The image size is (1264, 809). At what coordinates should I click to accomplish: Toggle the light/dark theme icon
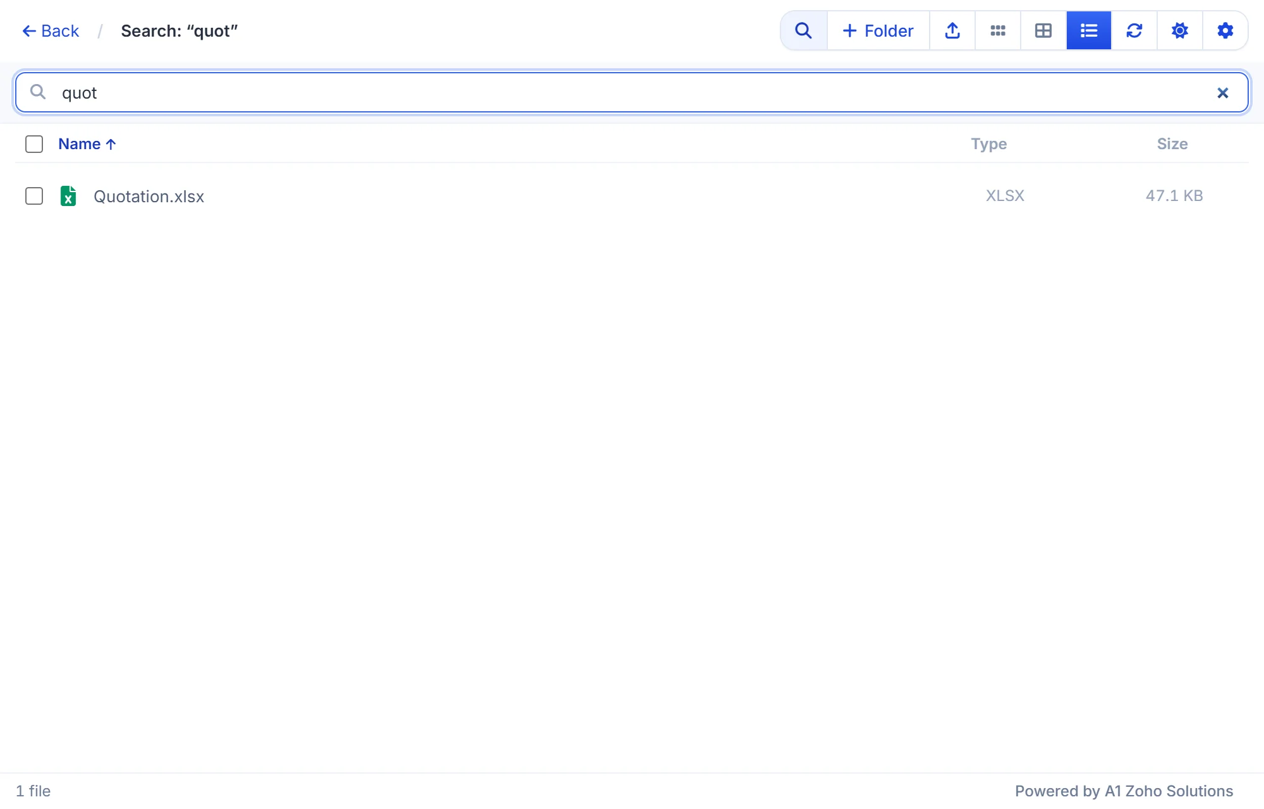(1180, 30)
